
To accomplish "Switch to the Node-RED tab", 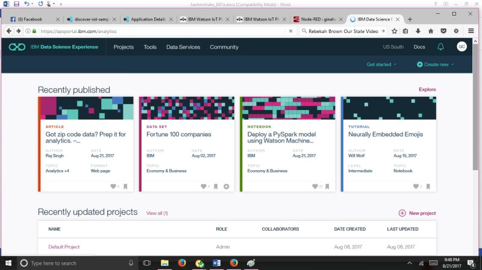I will point(318,19).
